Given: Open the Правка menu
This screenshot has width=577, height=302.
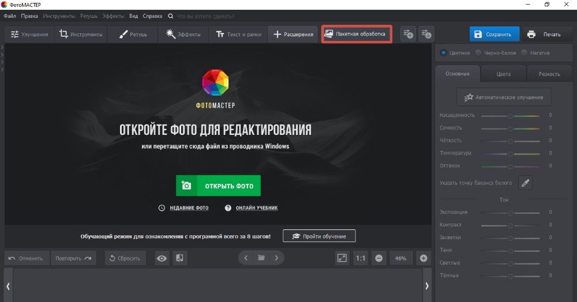Looking at the screenshot, I should 29,16.
